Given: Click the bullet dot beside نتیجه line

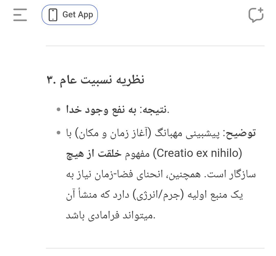Looking at the screenshot, I should pos(59,109).
